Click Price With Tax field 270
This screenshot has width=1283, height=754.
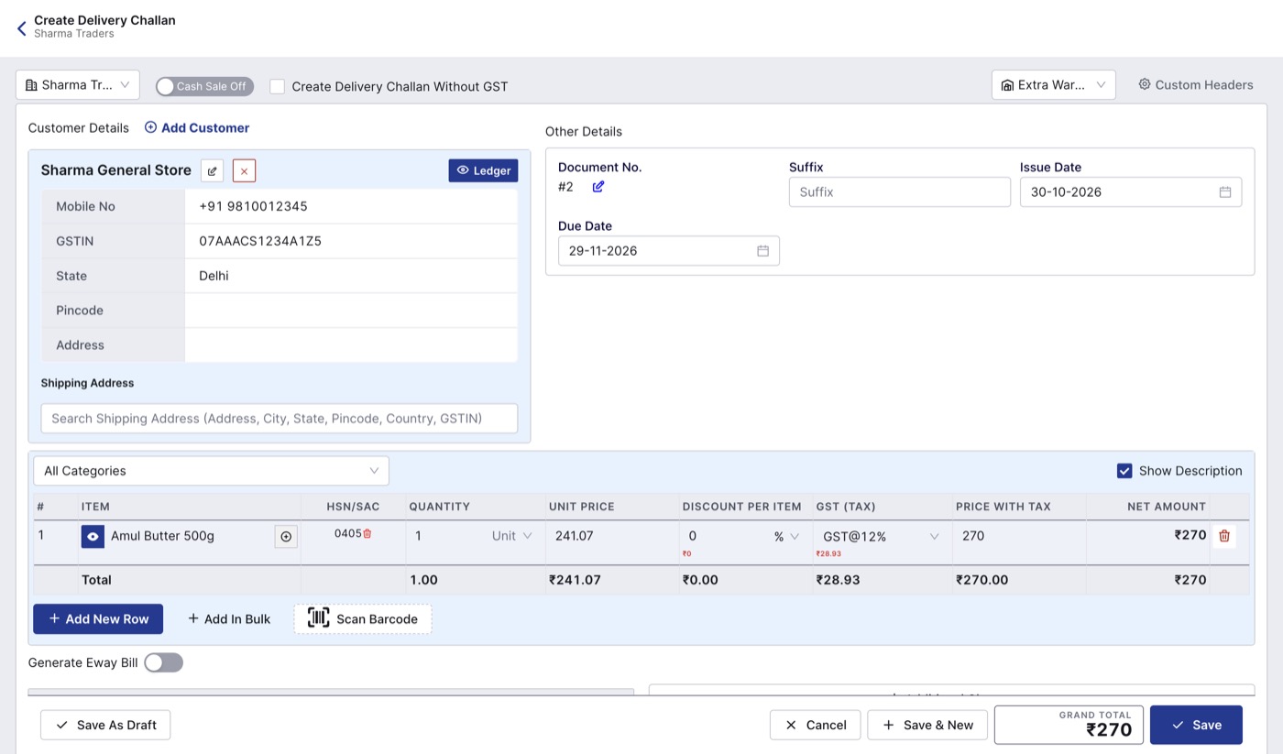pos(1019,536)
